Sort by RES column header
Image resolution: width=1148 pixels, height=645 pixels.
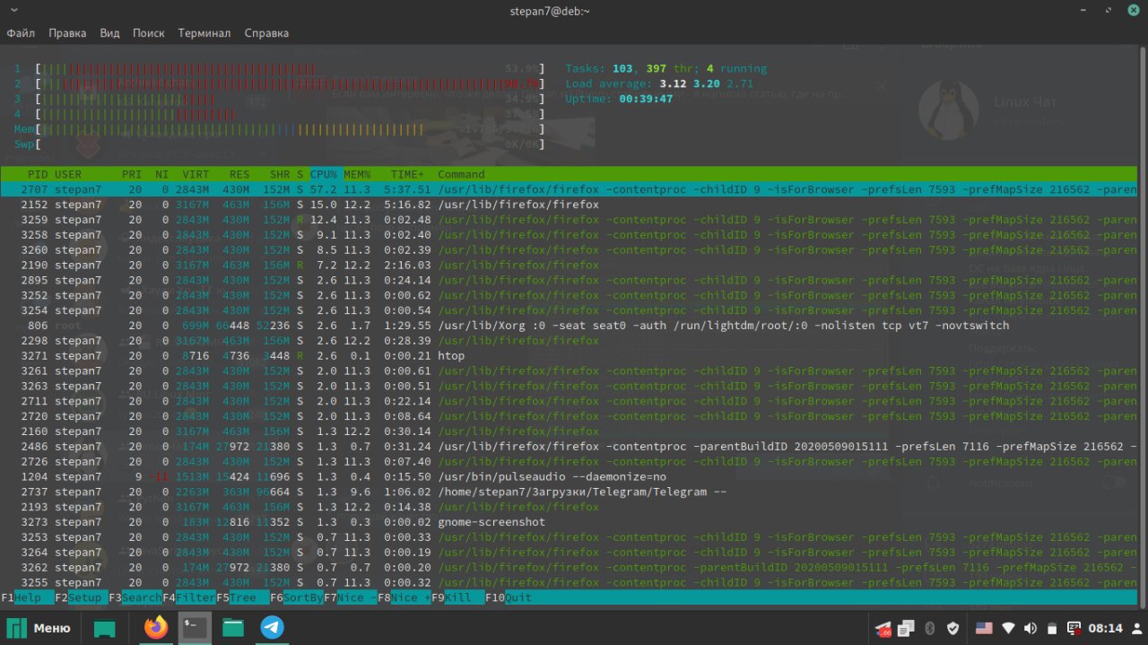[239, 174]
